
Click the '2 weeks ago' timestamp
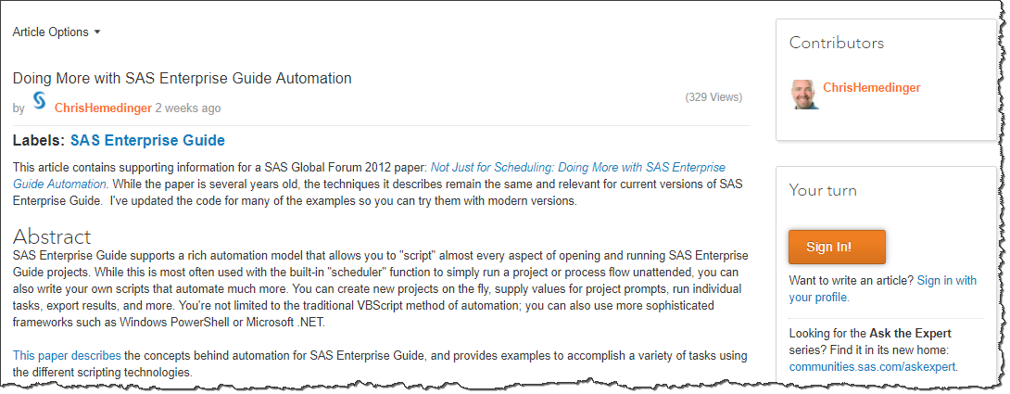tap(188, 108)
